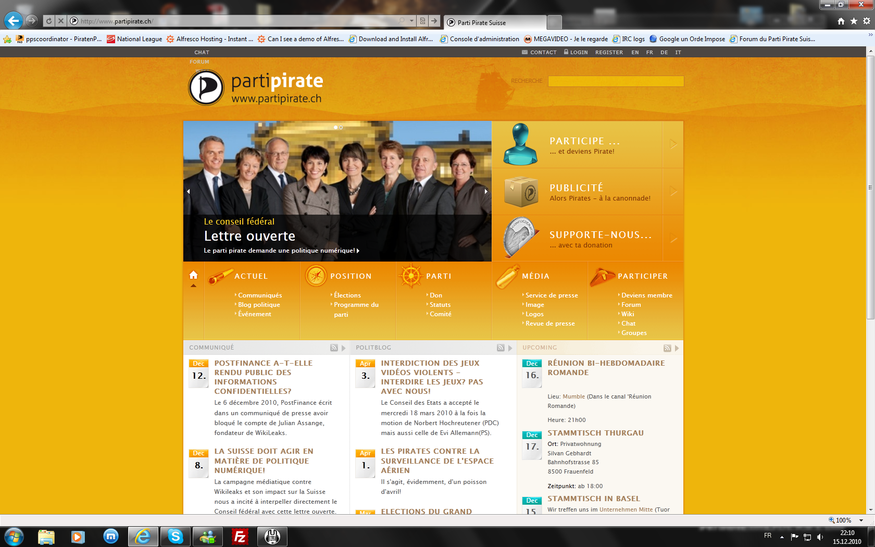Open the Deviens membre link

point(646,295)
